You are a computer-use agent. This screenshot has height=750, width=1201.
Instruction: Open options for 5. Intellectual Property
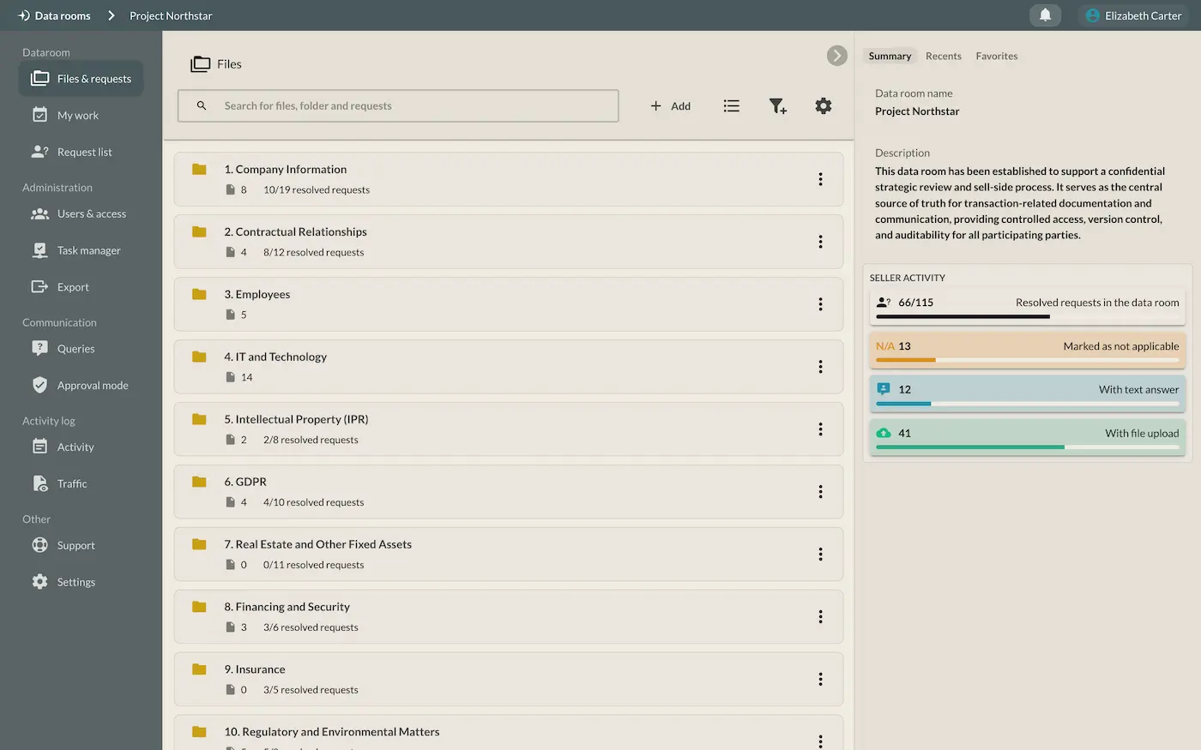coord(820,429)
